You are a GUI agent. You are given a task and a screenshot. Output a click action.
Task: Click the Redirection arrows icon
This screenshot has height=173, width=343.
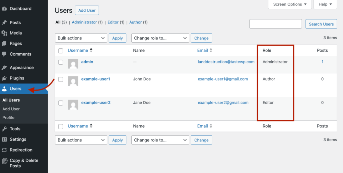(x=4, y=150)
